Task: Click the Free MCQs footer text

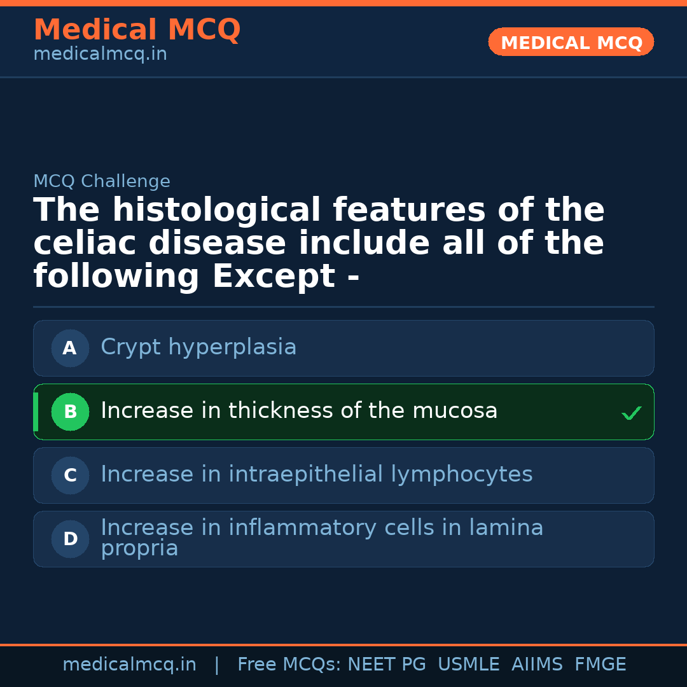Action: click(289, 665)
